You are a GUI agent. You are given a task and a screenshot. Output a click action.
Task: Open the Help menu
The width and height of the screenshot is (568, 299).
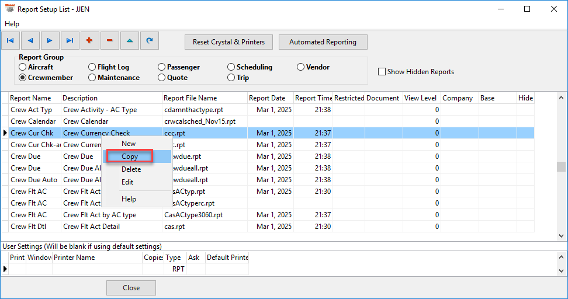tap(12, 24)
